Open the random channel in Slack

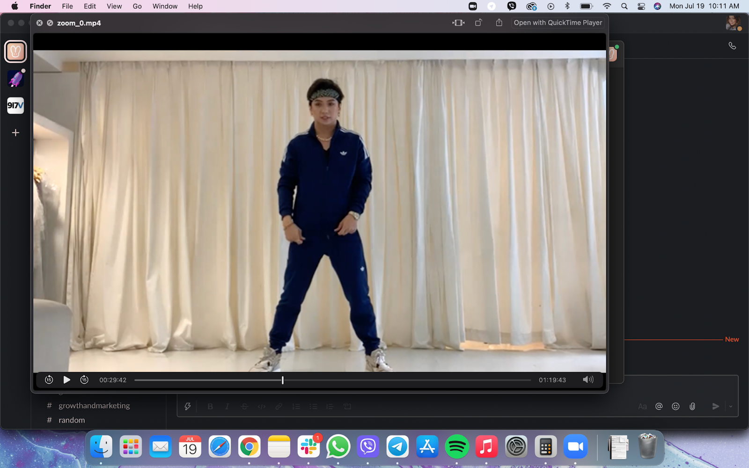[x=72, y=420]
